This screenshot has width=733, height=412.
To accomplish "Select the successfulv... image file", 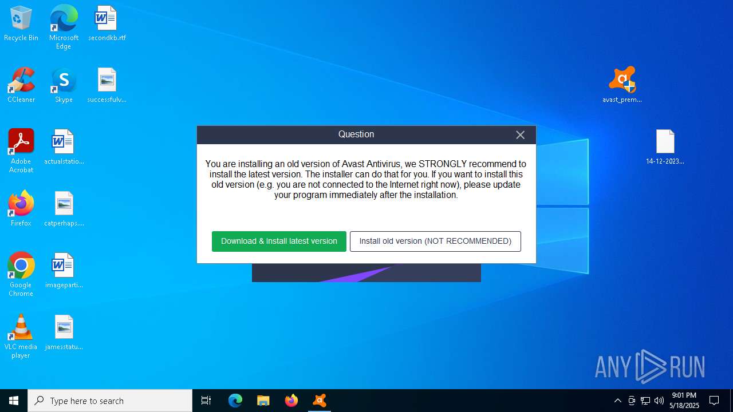I will 107,86.
